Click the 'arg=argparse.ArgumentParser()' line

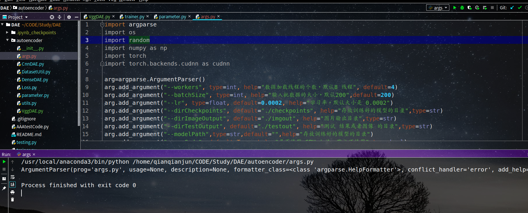click(155, 79)
